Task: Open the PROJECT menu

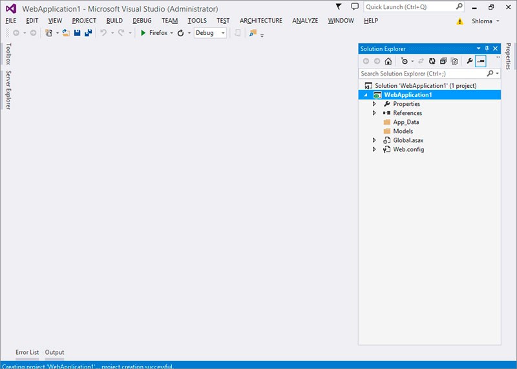Action: coord(84,21)
